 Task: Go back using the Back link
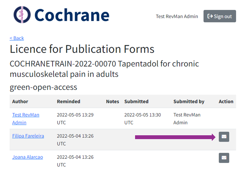[17, 38]
